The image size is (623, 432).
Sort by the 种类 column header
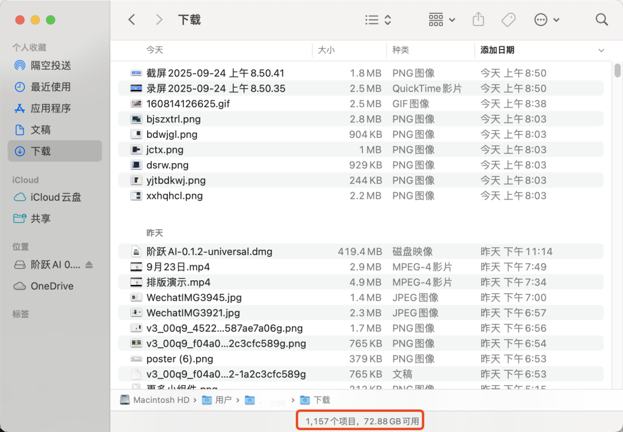coord(400,50)
